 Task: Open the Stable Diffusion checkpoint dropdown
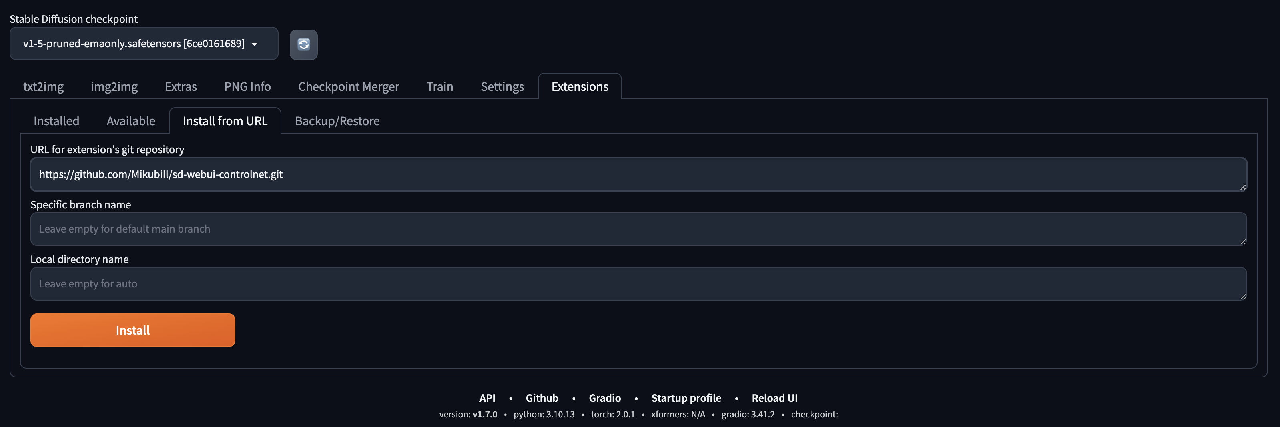[144, 44]
